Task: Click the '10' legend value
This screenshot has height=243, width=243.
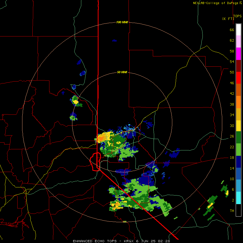Action: click(x=232, y=179)
